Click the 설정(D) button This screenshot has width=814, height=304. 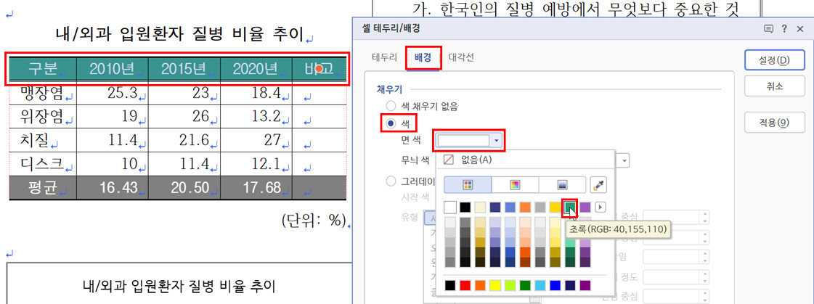click(774, 60)
